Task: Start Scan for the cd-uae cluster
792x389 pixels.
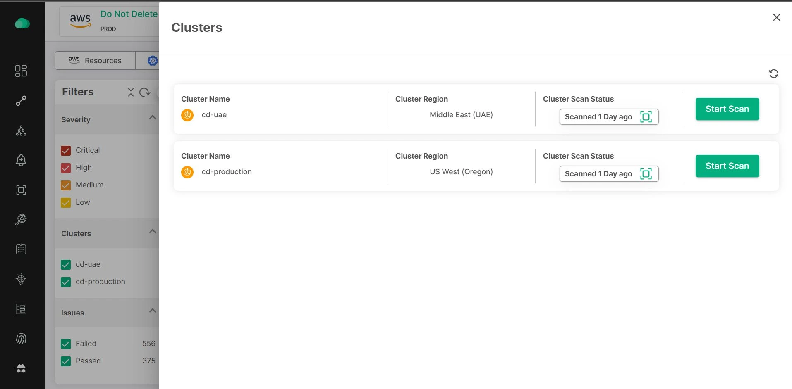Action: [x=727, y=109]
